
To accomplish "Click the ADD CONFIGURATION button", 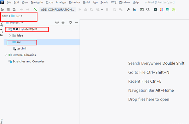I will pyautogui.click(x=58, y=9).
